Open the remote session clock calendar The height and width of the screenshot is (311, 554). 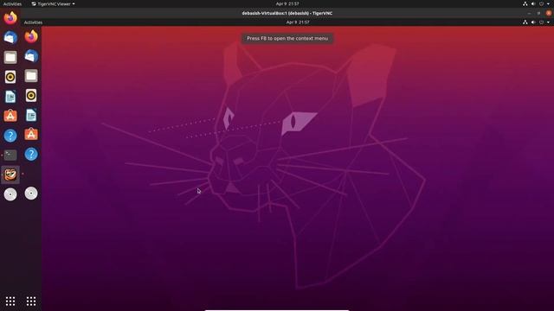[298, 22]
